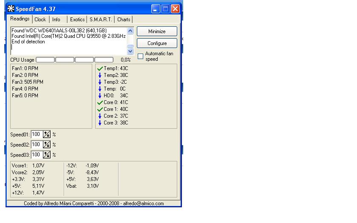Screen dimensions: 357x223
Task: Click the fourth CPU Usage bar
Action: click(x=104, y=60)
